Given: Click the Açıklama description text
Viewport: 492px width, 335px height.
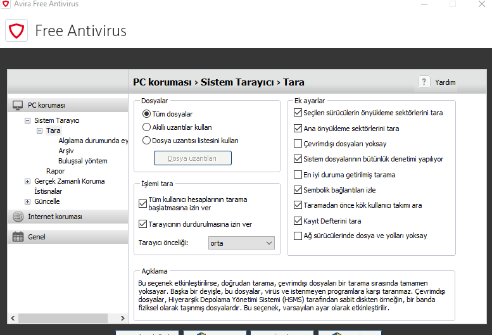Looking at the screenshot, I should [x=292, y=296].
